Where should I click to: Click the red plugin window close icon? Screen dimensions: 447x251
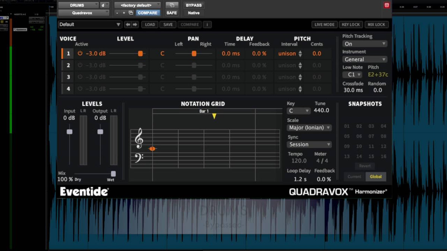387,5
